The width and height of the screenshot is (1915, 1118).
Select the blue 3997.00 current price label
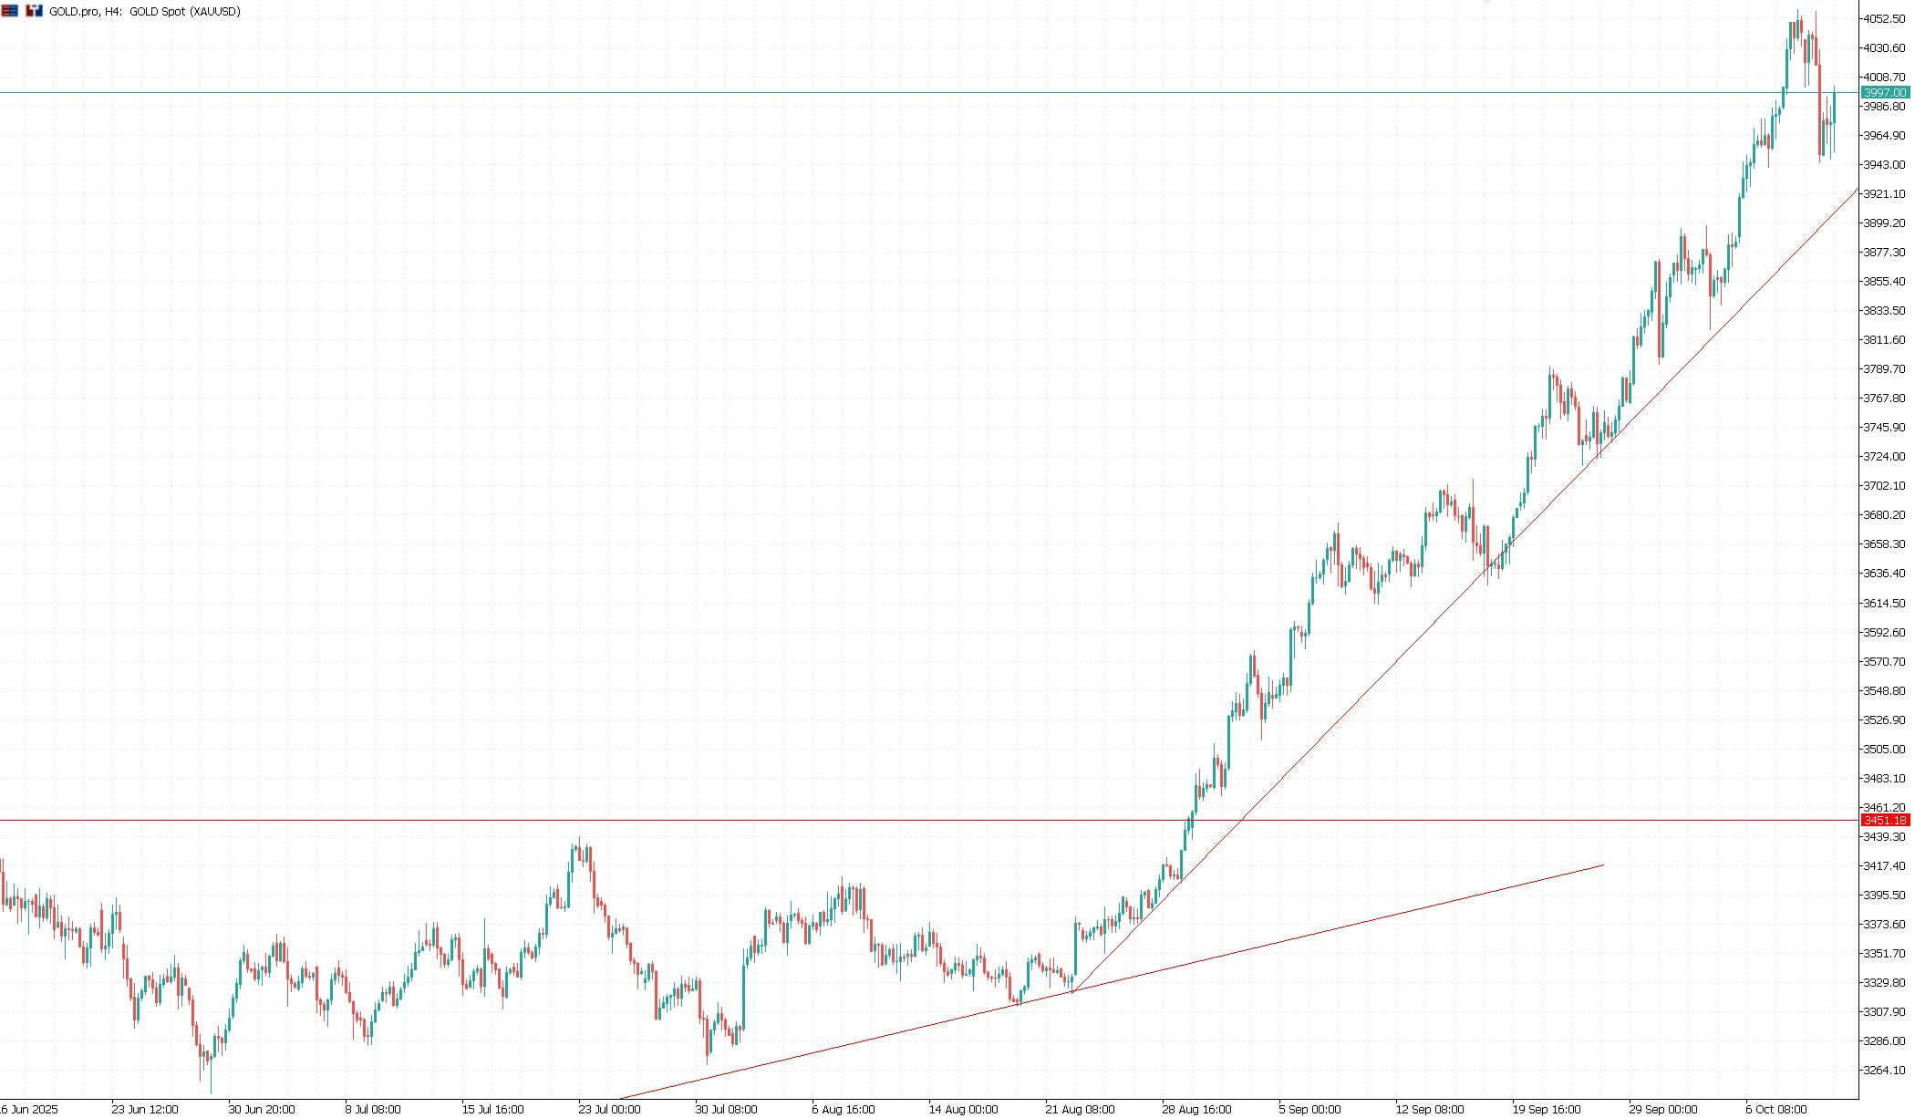click(1885, 93)
